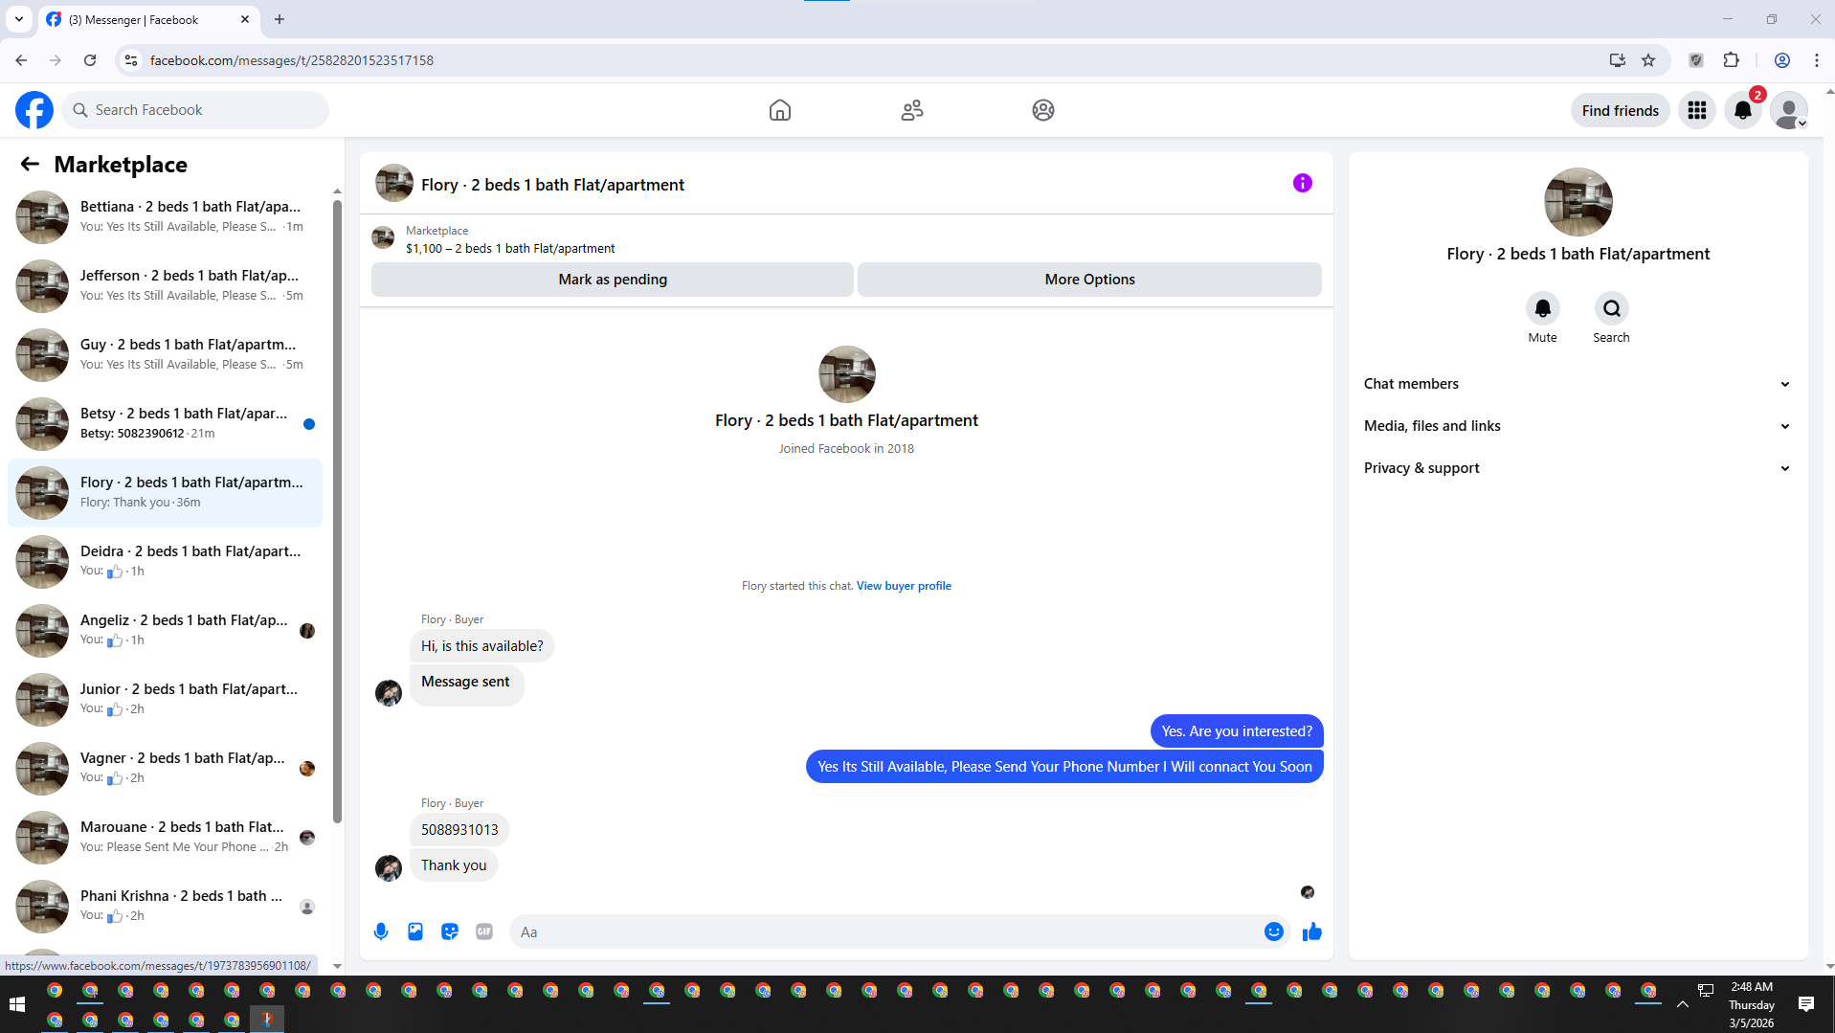
Task: Open Marouane conversation
Action: [165, 837]
